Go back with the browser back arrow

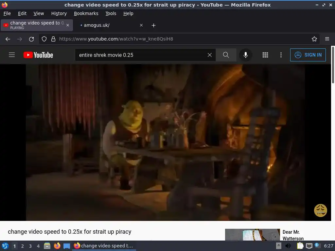click(x=8, y=39)
